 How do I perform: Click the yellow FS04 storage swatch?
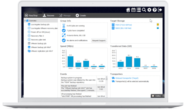pyautogui.click(x=158, y=24)
